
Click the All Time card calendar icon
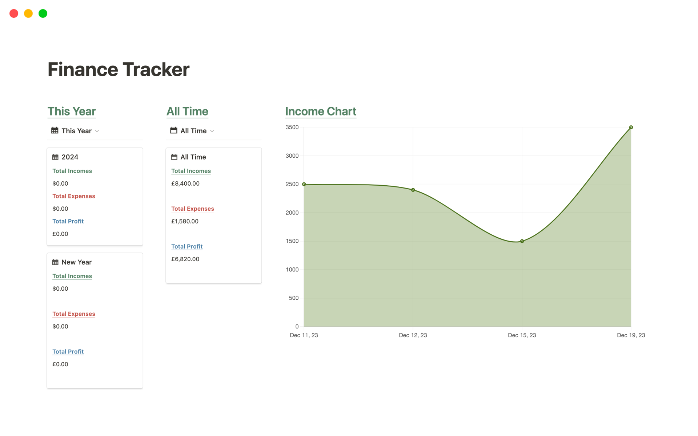[x=174, y=157]
